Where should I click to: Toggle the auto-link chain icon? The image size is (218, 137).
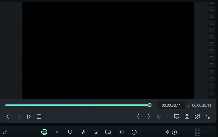(x=5, y=132)
